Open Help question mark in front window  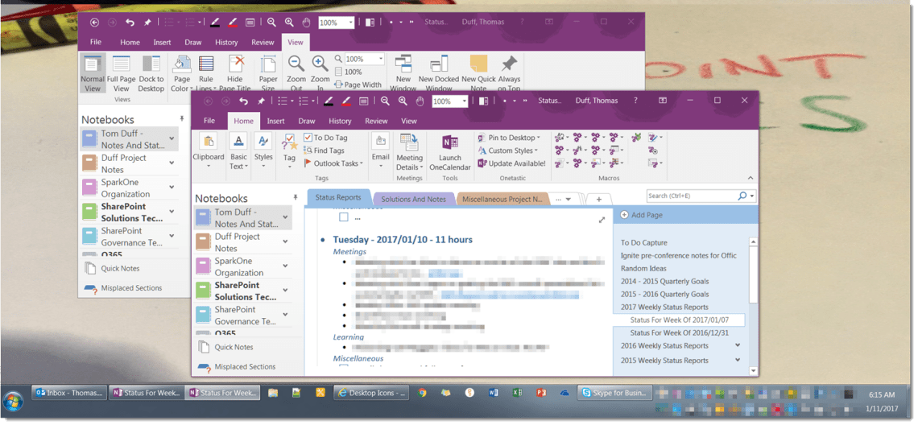pyautogui.click(x=635, y=101)
